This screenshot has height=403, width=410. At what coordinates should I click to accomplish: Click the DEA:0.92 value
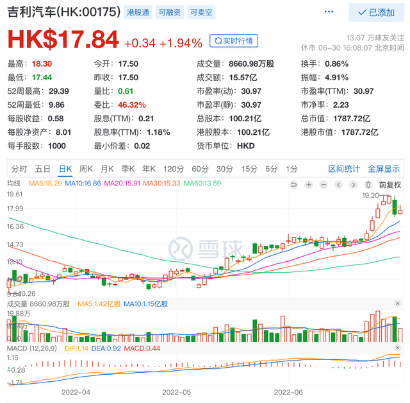[x=106, y=348]
